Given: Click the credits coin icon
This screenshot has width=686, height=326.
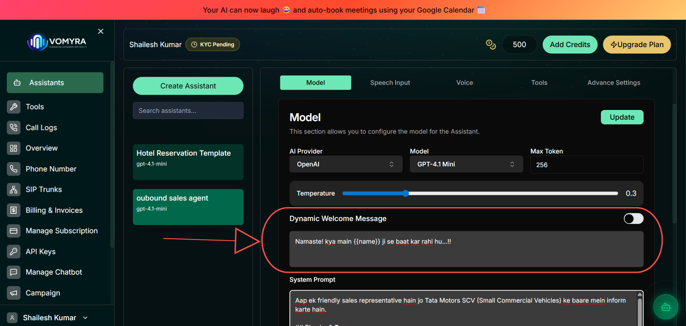Looking at the screenshot, I should point(491,45).
